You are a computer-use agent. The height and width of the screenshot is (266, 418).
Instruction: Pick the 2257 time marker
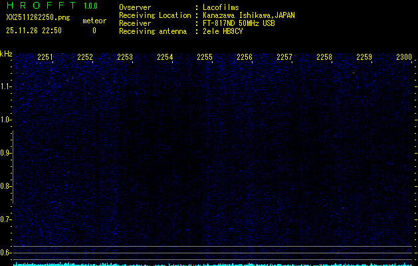coord(284,58)
